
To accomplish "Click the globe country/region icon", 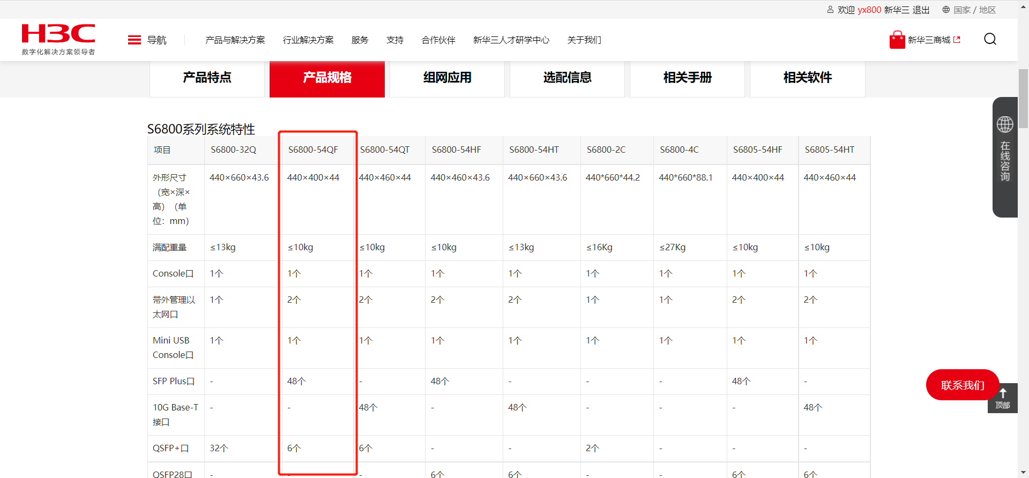I will click(946, 10).
